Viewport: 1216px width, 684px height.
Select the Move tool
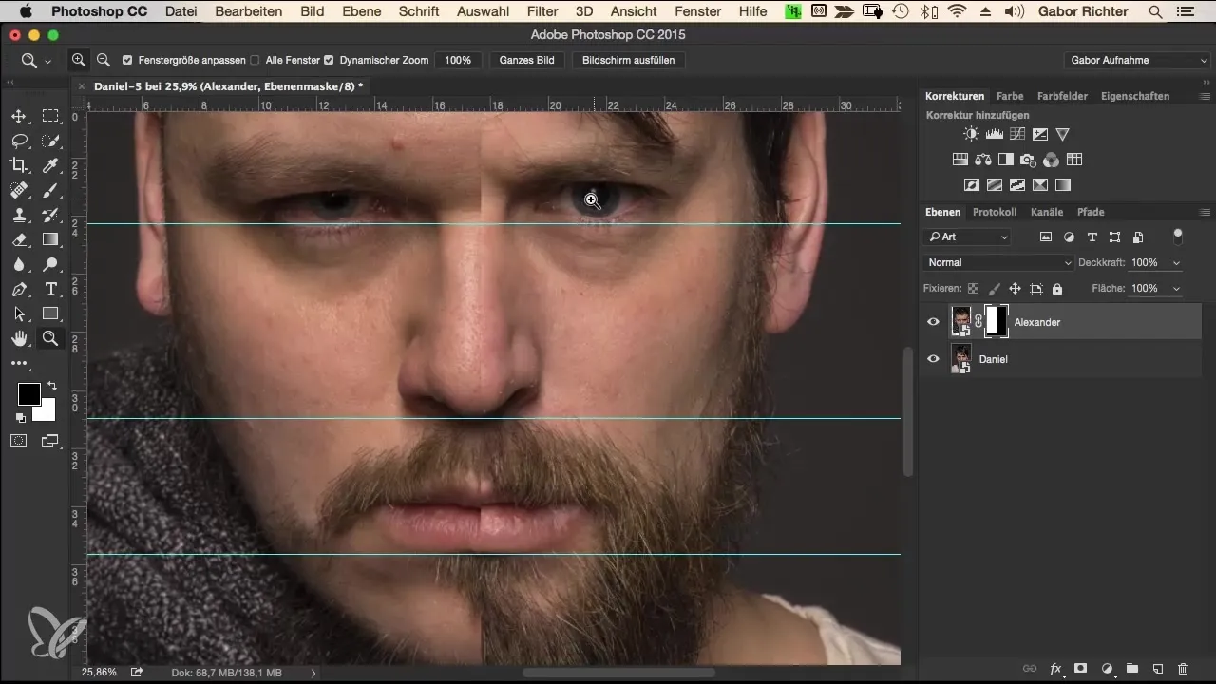pos(18,116)
